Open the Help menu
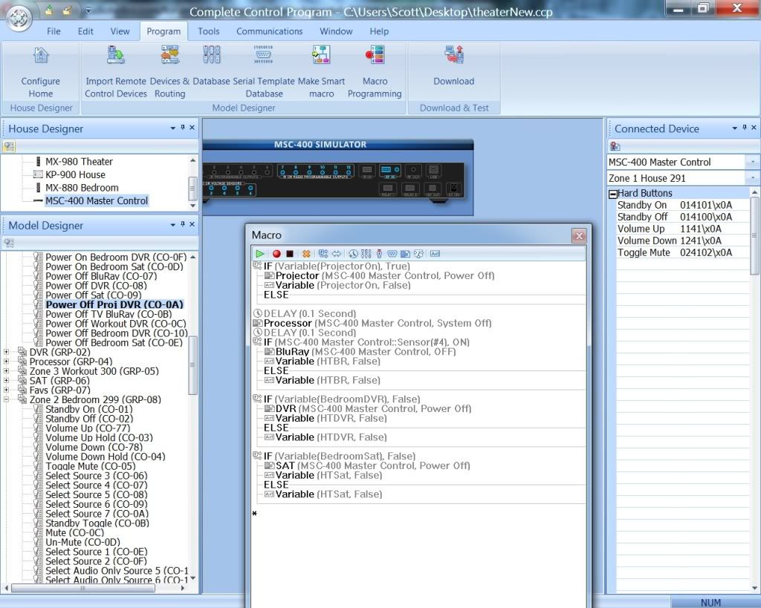Screen dimensions: 761x608 [x=379, y=31]
